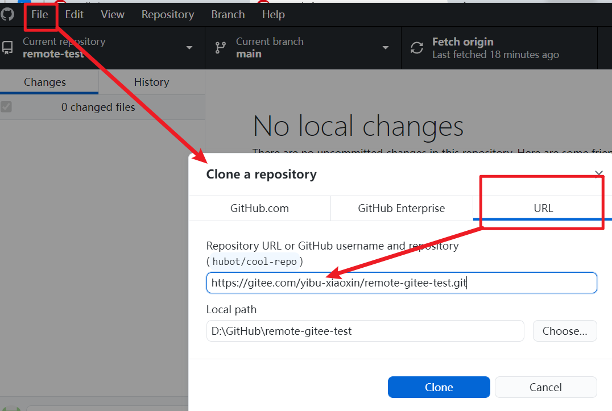Toggle the changed files select-all checkbox

click(x=6, y=107)
